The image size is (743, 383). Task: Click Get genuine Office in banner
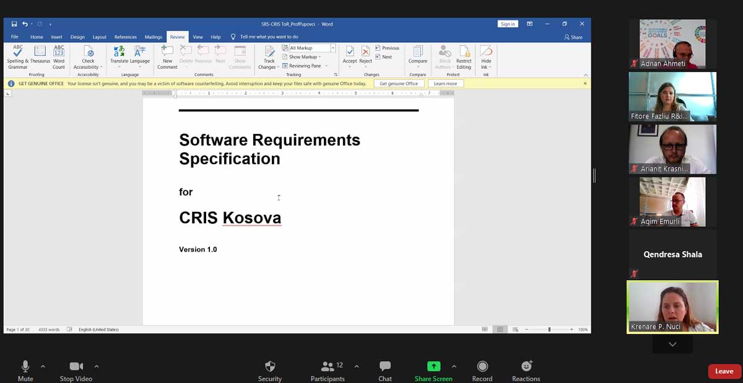coord(398,82)
